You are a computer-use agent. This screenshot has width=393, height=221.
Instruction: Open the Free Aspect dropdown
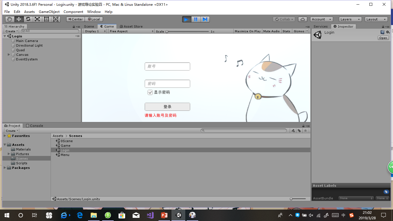pos(131,31)
